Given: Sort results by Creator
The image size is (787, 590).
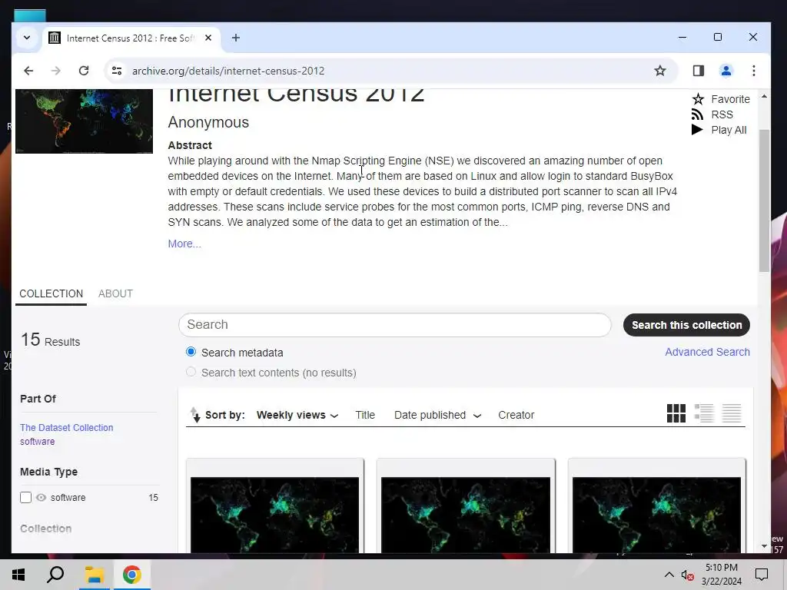Looking at the screenshot, I should [516, 415].
